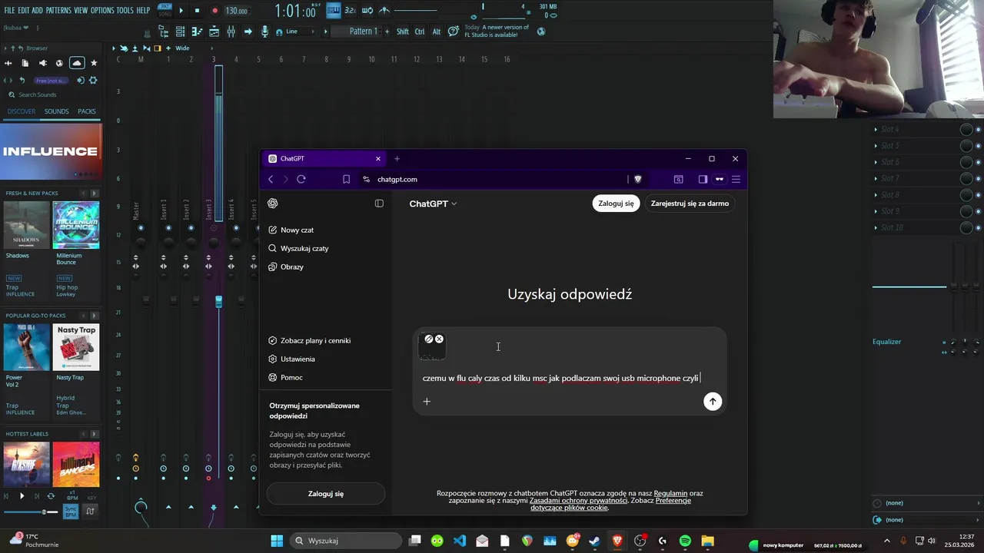
Task: Stop playback in FL Studio transport
Action: click(x=197, y=11)
